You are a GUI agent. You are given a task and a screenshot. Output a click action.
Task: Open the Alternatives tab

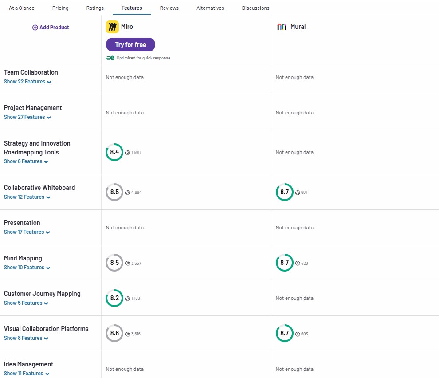210,8
